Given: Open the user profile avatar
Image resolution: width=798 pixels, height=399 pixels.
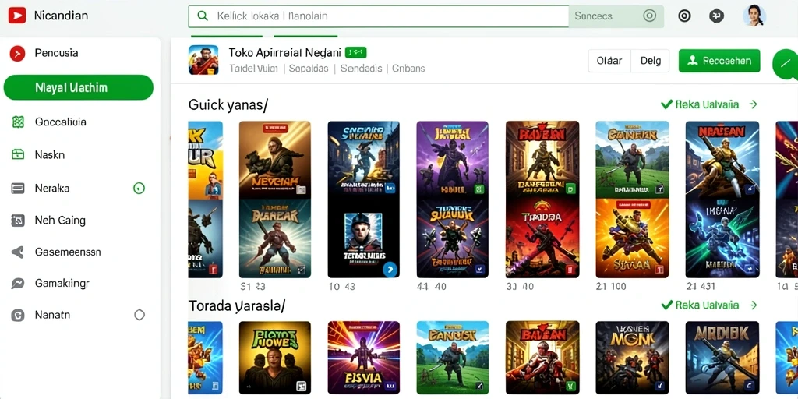Looking at the screenshot, I should point(754,16).
